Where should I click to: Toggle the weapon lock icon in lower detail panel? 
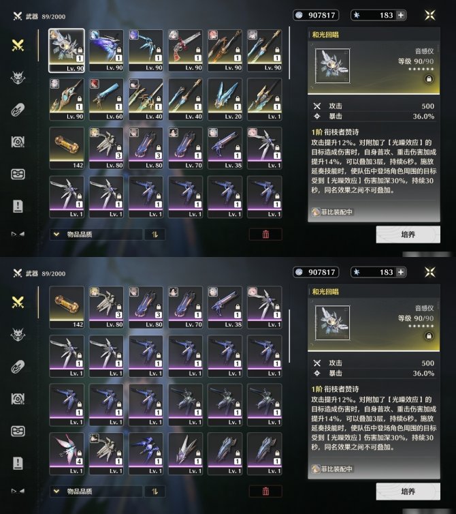coord(429,336)
